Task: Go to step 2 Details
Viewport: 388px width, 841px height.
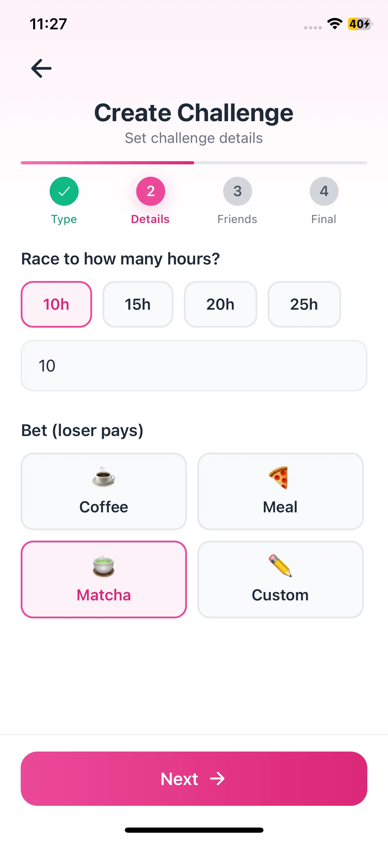Action: point(151,191)
